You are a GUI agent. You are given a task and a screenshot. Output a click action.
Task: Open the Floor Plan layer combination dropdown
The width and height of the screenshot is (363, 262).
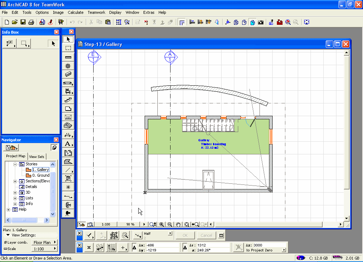pos(45,243)
